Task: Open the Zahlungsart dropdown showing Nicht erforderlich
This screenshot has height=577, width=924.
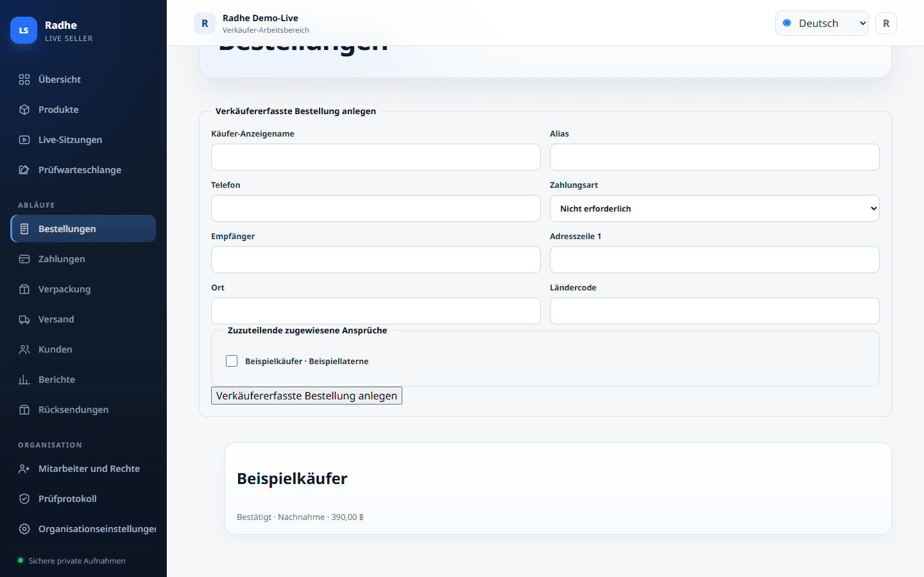Action: (x=714, y=208)
